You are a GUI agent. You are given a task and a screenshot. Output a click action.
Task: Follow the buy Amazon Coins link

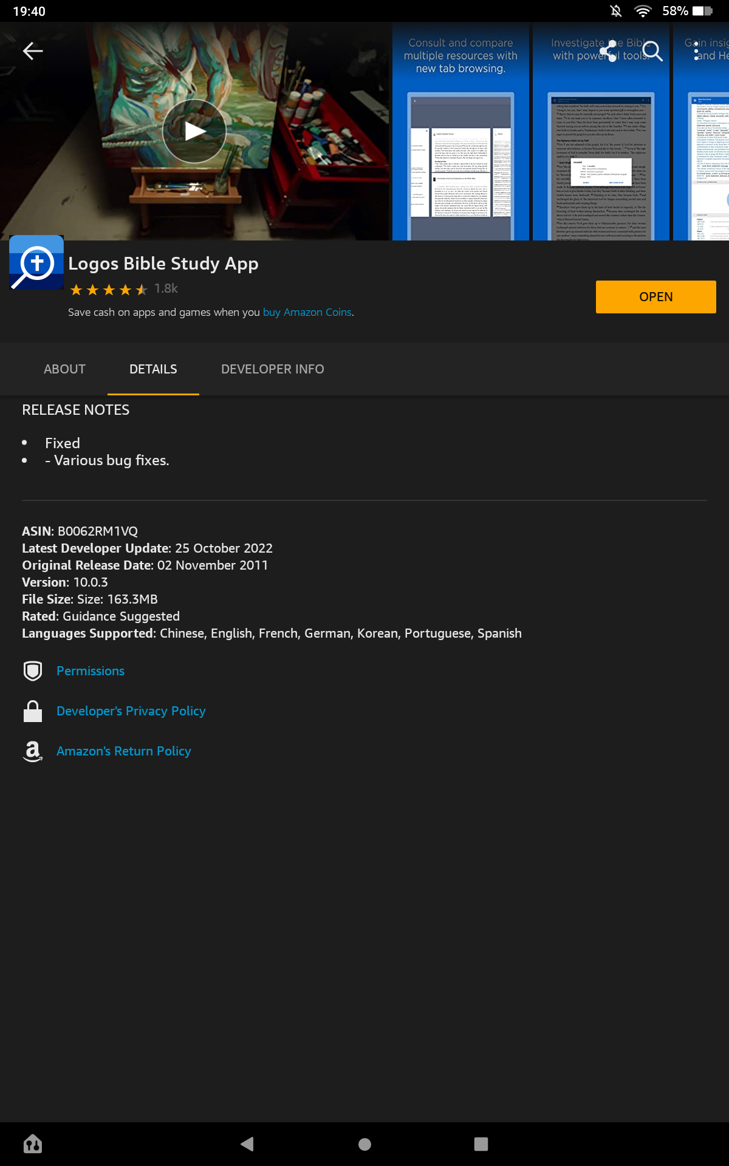307,312
